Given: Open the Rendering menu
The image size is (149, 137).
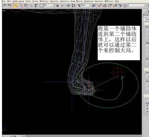Looking at the screenshot, I should 89,1.
